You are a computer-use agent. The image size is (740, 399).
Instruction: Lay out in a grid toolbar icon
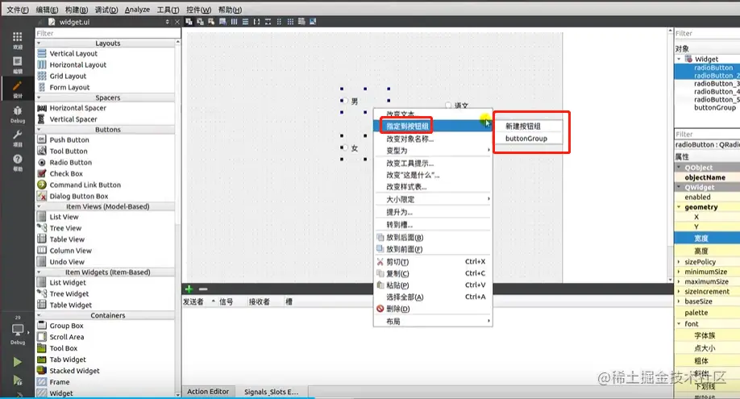click(x=290, y=22)
